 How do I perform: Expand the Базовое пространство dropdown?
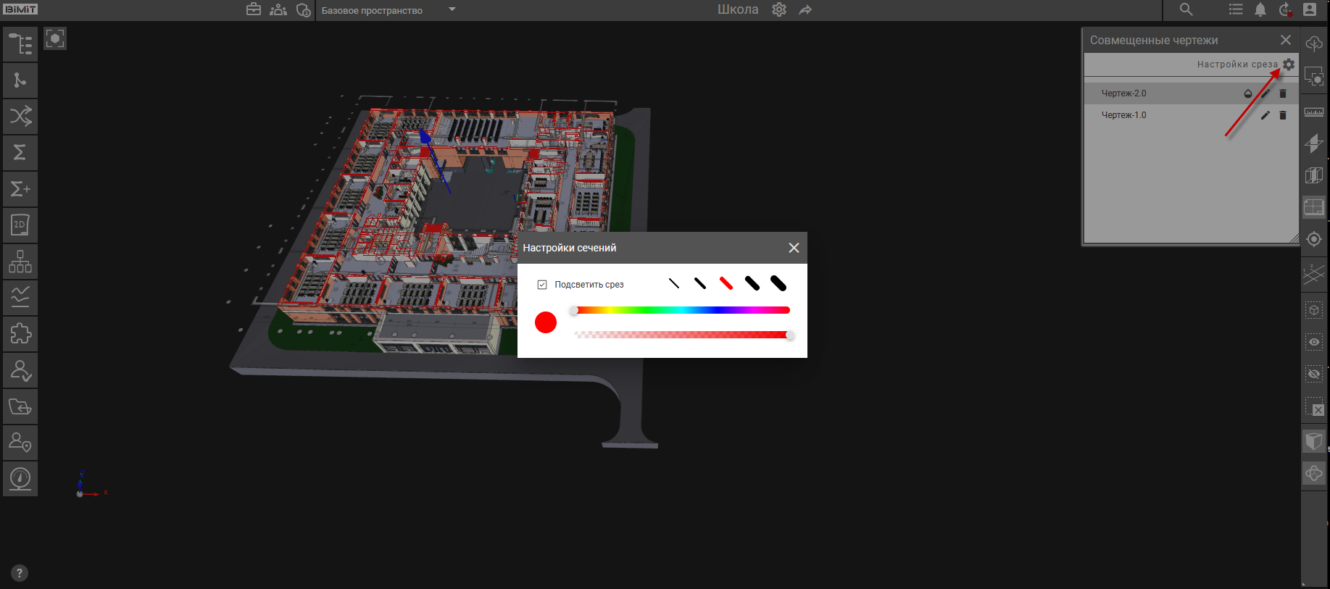click(452, 10)
